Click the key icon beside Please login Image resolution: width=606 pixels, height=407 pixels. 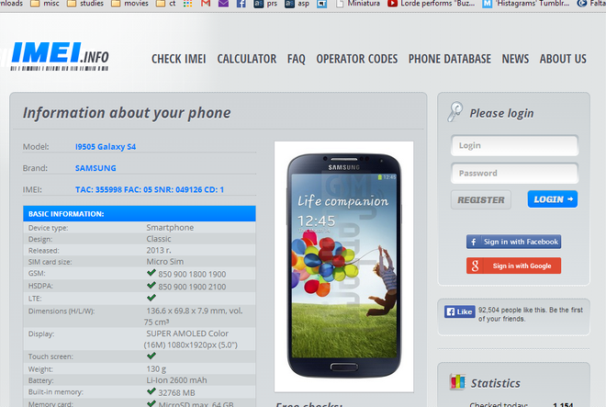click(454, 112)
